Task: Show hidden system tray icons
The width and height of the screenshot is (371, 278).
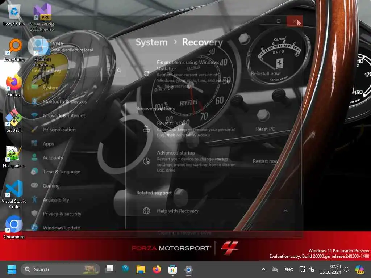Action: (263, 269)
